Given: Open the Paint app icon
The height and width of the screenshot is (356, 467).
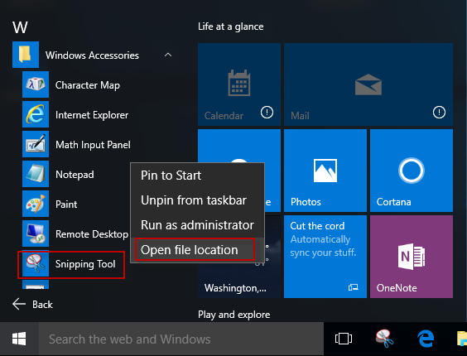Looking at the screenshot, I should [36, 204].
